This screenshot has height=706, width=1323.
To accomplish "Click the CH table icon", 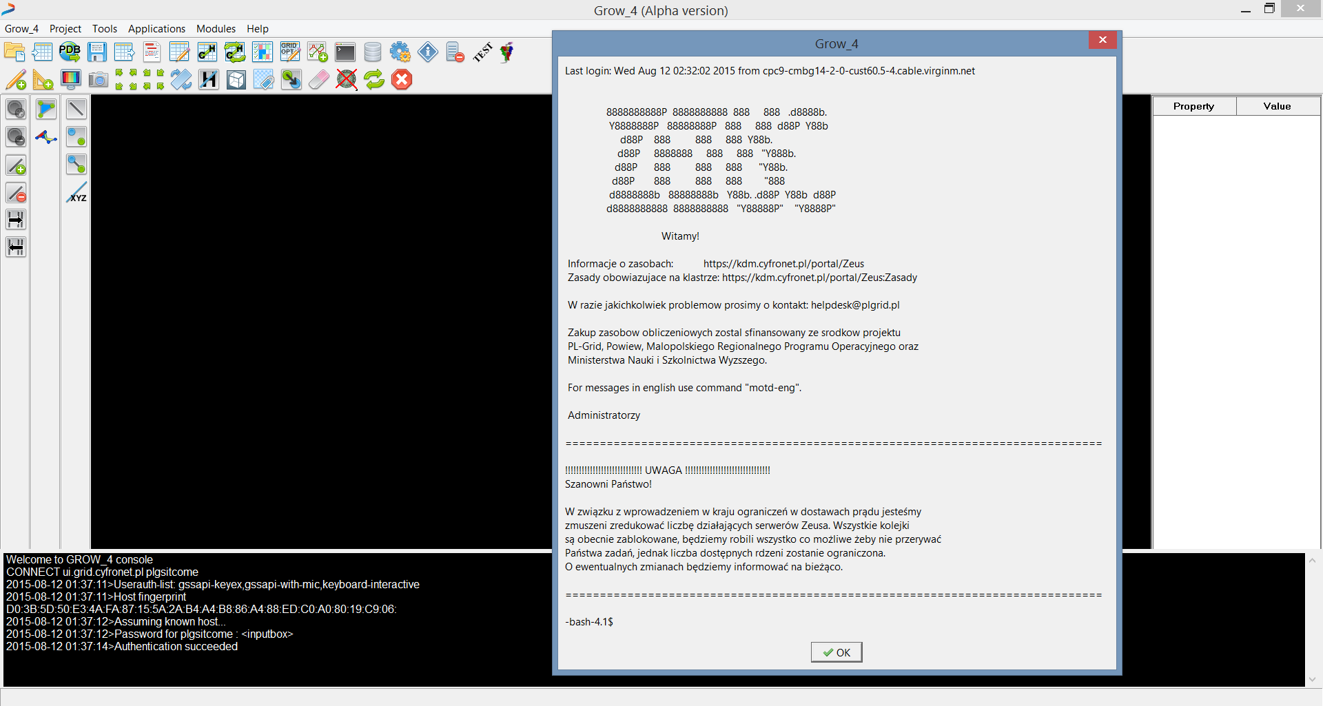I will pyautogui.click(x=207, y=52).
